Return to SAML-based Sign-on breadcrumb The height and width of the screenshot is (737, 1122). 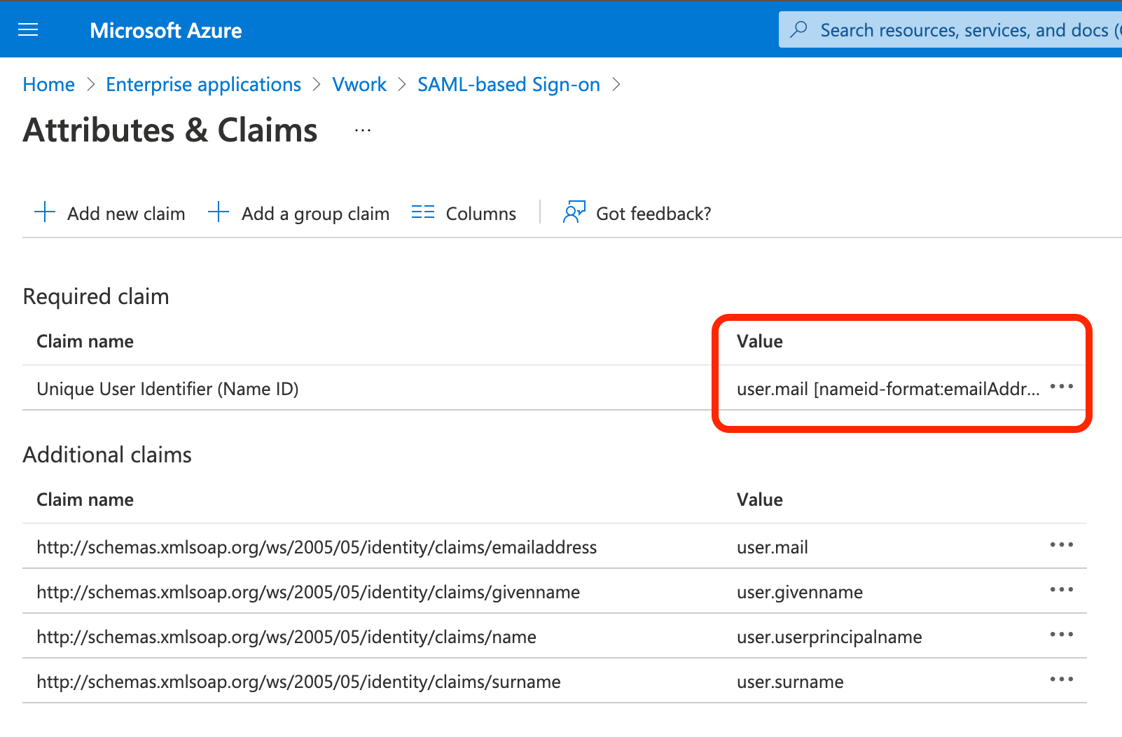tap(508, 85)
